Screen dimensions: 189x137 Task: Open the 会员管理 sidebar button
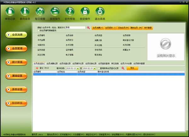16,48
